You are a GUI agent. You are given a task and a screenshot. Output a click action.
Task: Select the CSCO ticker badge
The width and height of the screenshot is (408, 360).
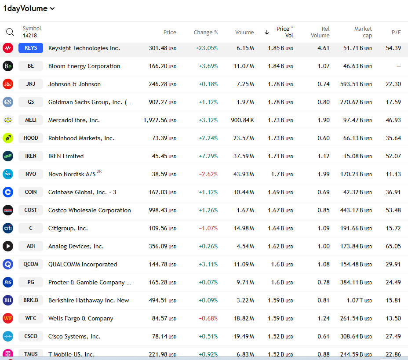31,336
